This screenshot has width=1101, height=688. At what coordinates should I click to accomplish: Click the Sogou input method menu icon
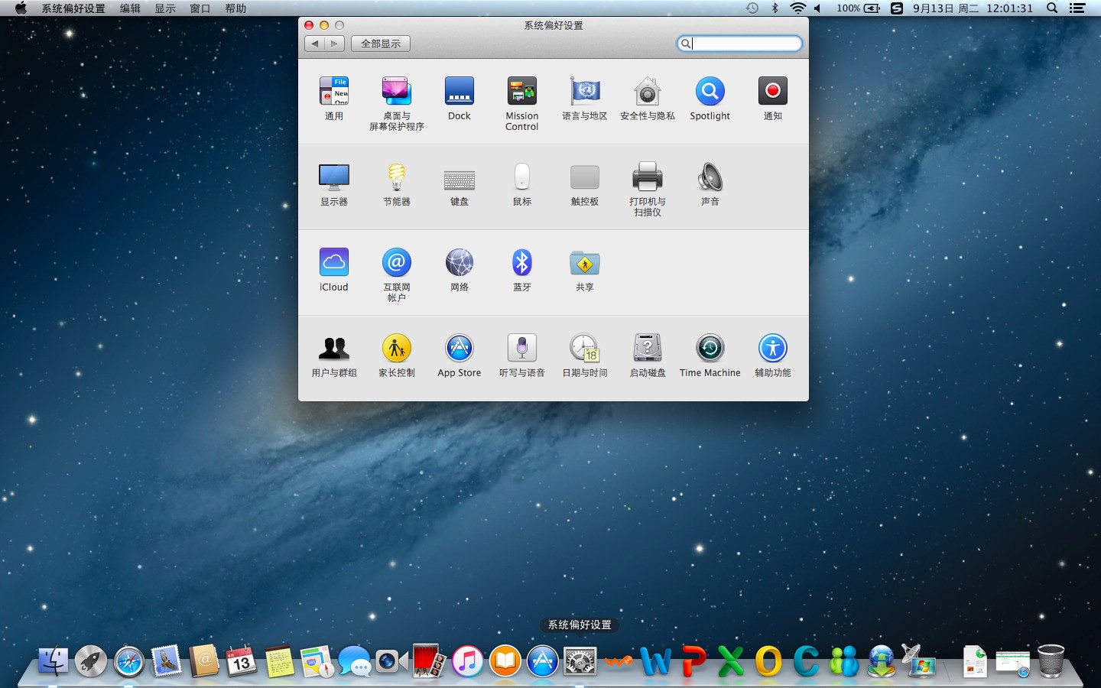pos(897,8)
